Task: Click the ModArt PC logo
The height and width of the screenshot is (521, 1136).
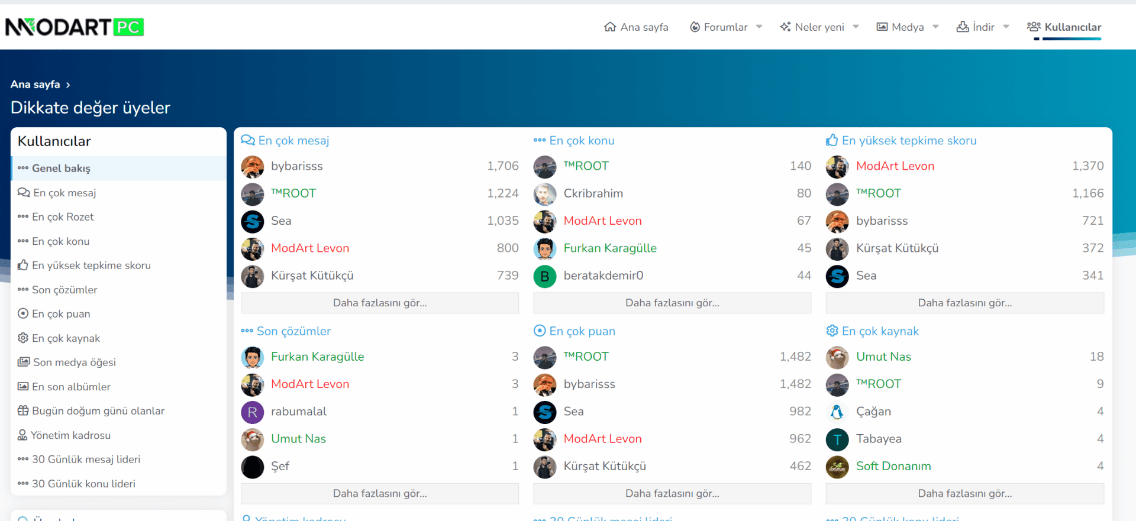Action: point(75,27)
